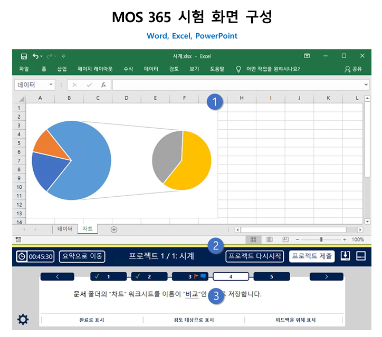This screenshot has height=337, width=382.
Task: Click the minimize task panel icon
Action: tap(361, 256)
